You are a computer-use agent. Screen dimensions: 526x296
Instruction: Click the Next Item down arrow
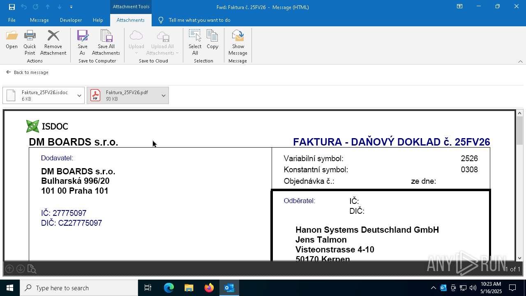pos(60,7)
